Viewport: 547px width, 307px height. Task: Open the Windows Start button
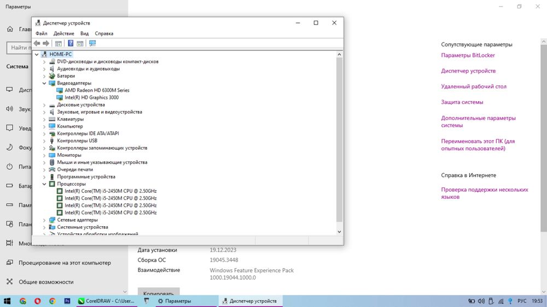pyautogui.click(x=7, y=301)
